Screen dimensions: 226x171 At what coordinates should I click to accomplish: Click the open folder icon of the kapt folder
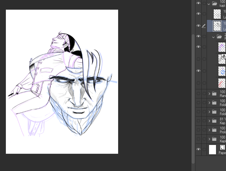pos(214,4)
